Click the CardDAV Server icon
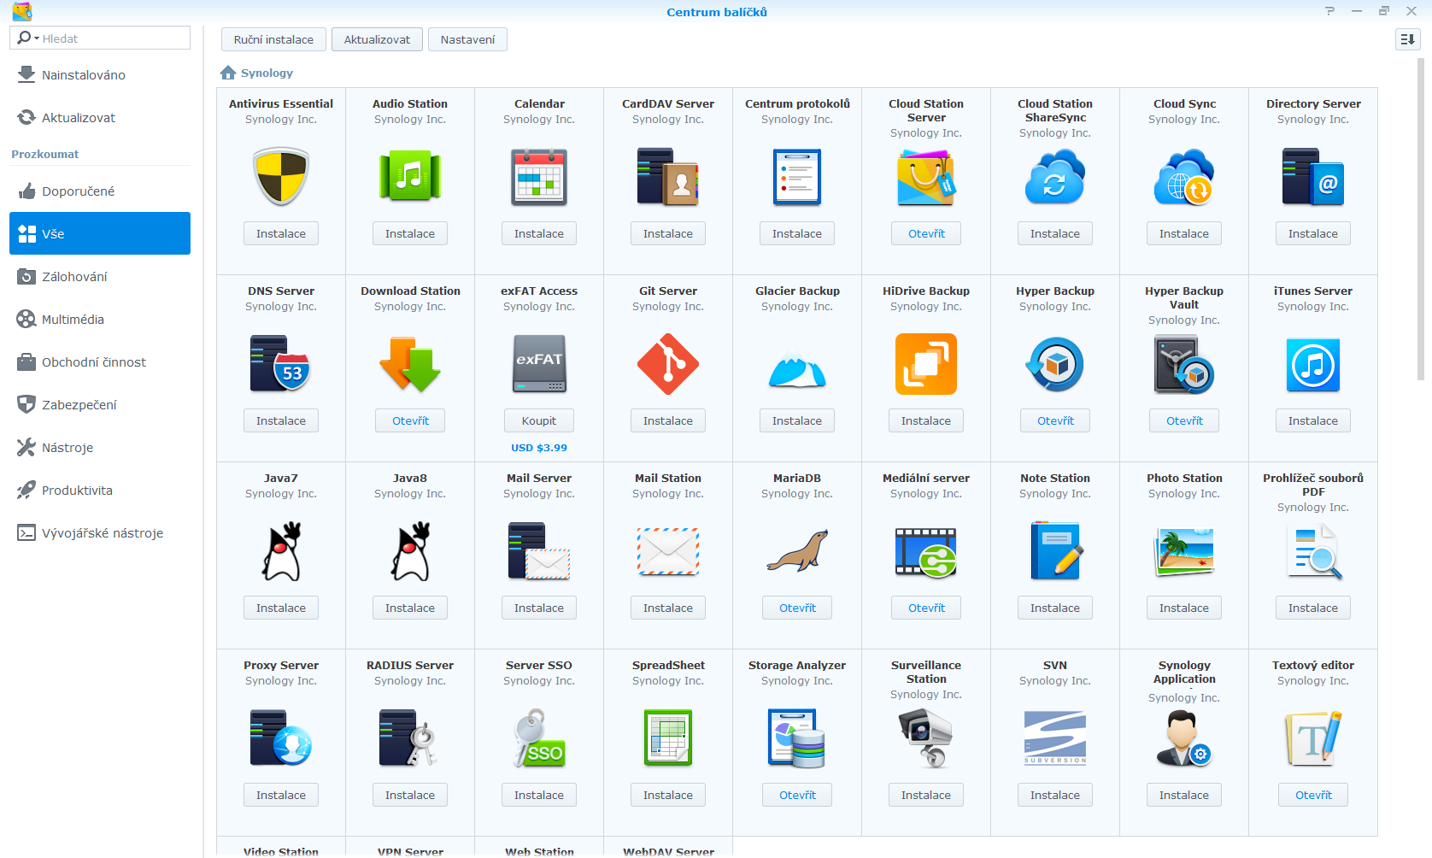The height and width of the screenshot is (858, 1432). tap(668, 177)
